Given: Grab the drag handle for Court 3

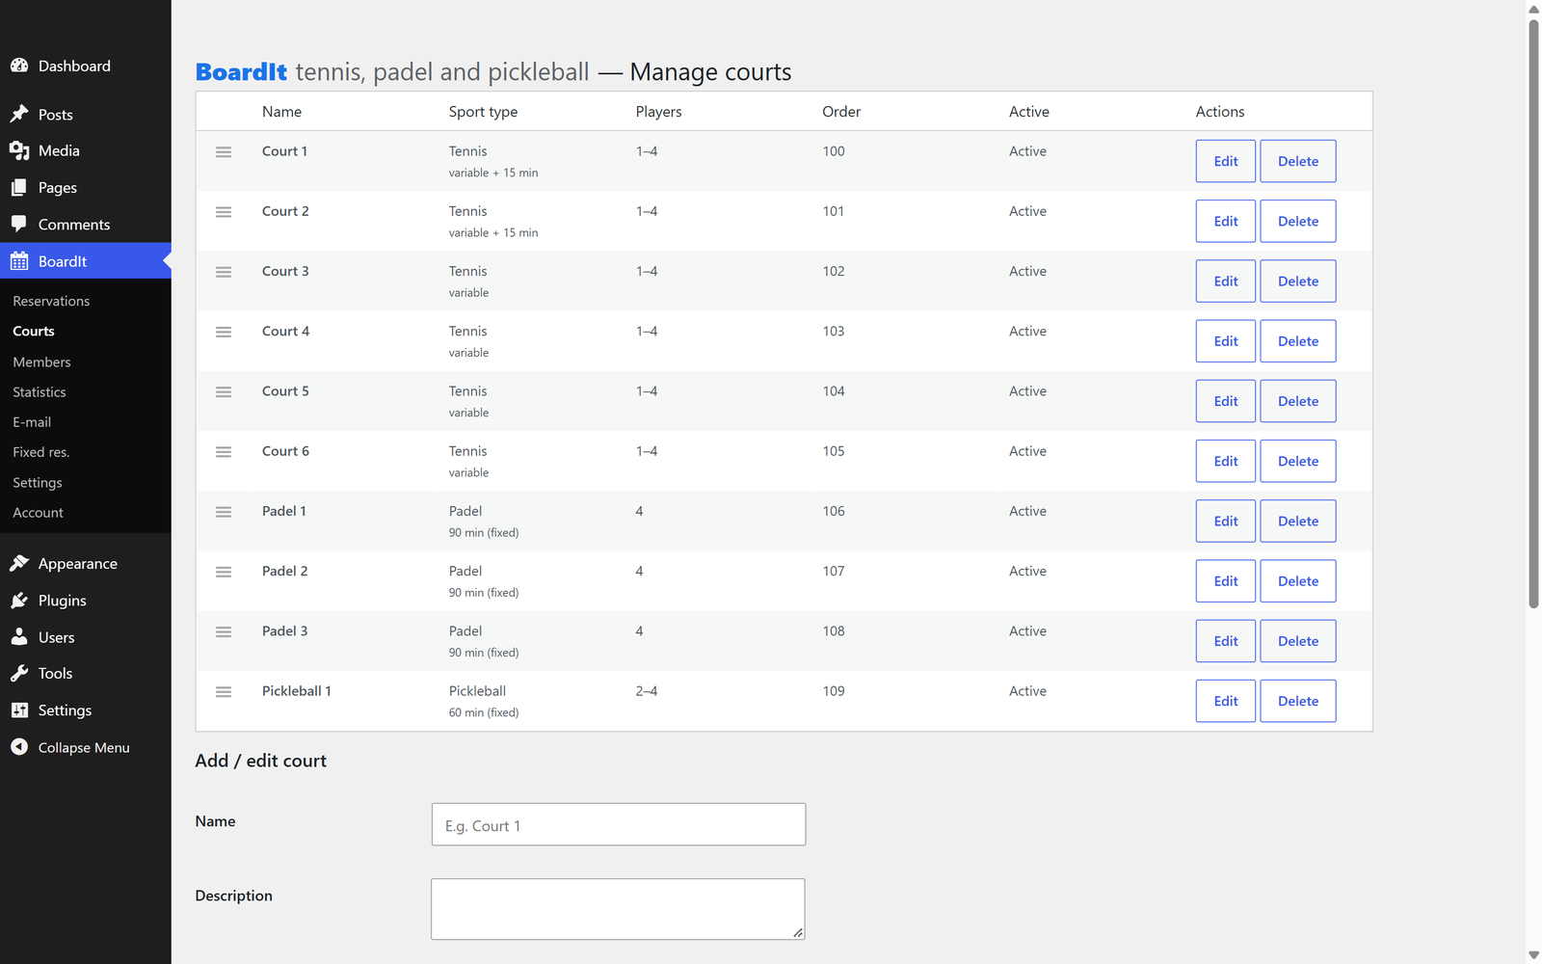Looking at the screenshot, I should coord(224,272).
